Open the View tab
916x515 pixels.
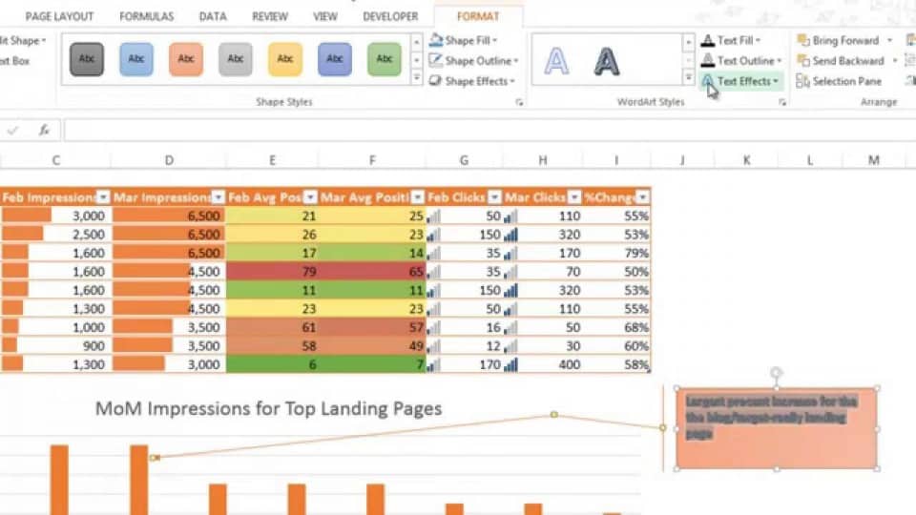click(324, 16)
